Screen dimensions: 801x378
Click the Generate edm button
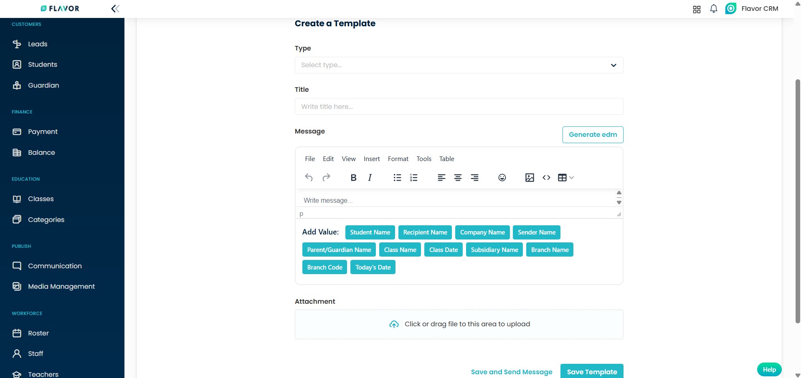coord(593,135)
